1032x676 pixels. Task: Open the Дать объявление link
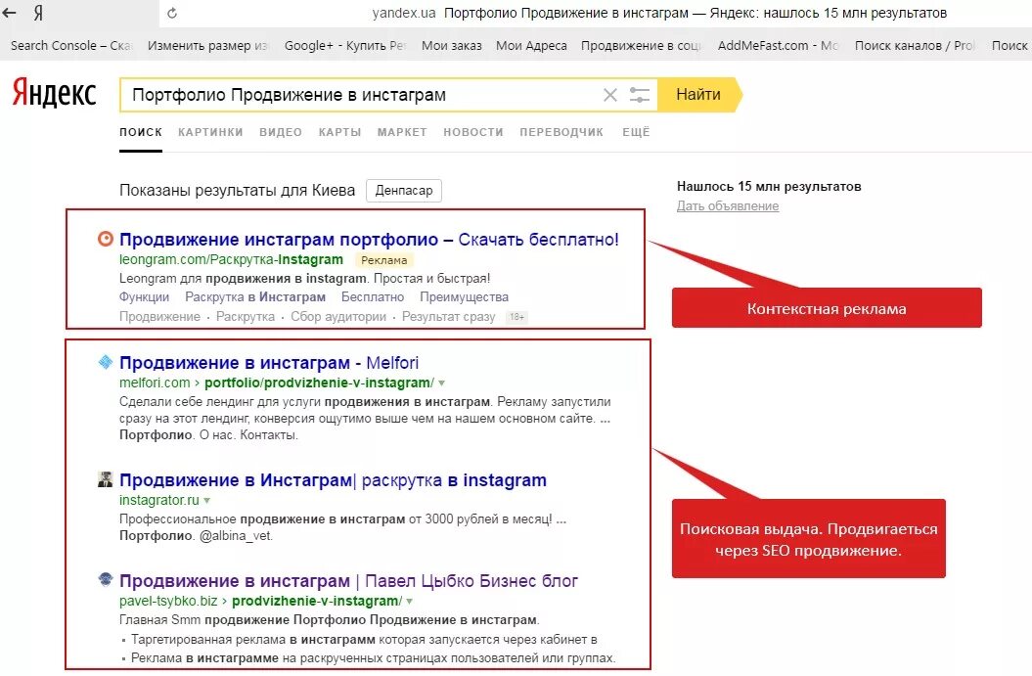[727, 206]
